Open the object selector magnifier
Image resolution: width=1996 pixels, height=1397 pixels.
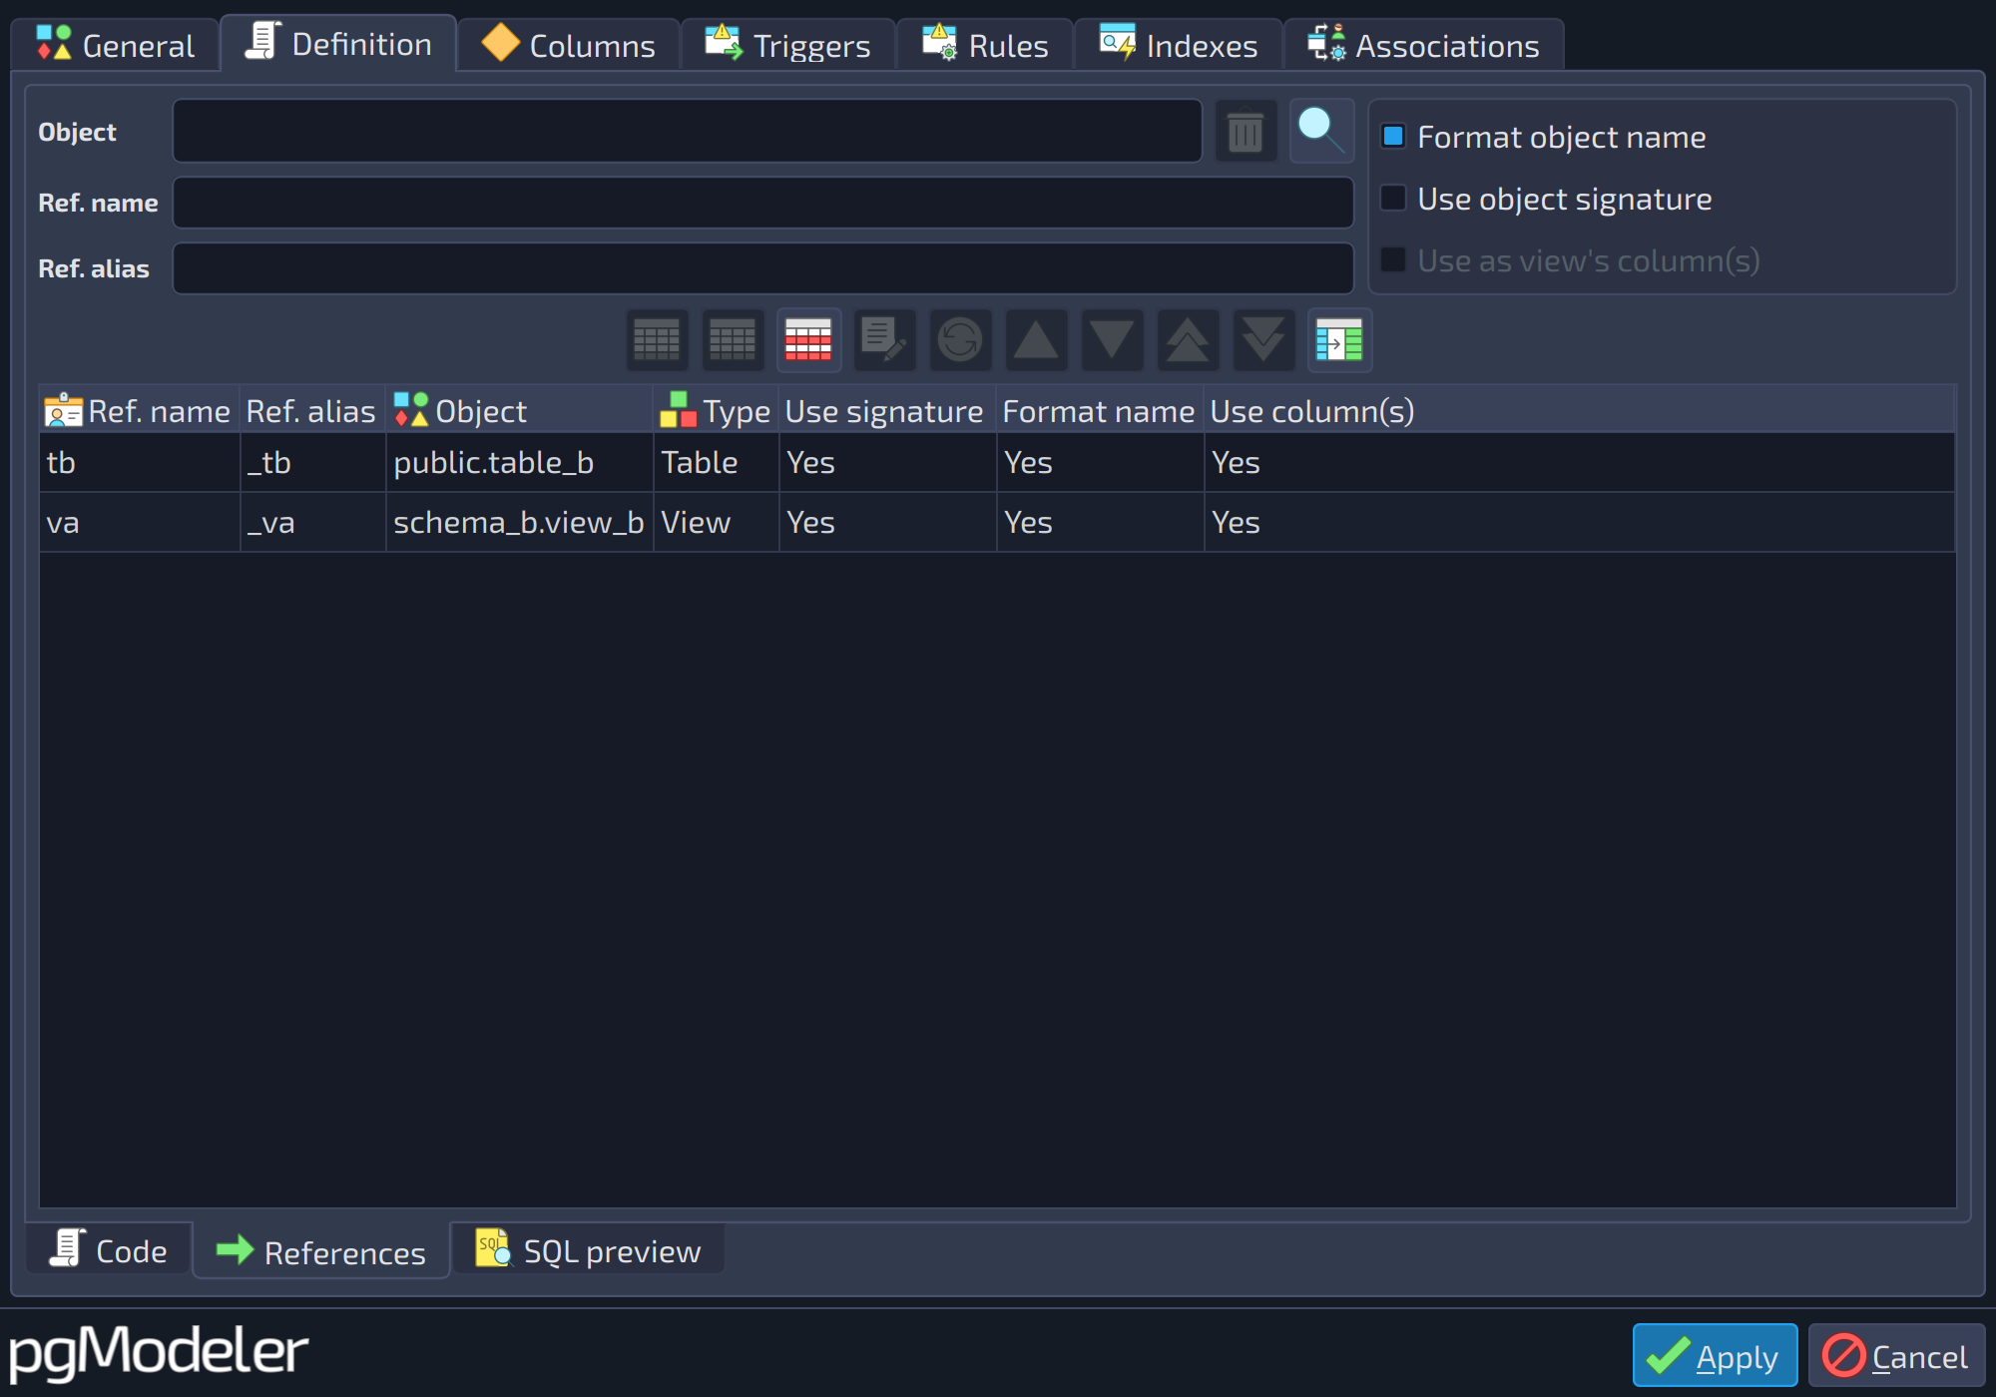(x=1321, y=132)
